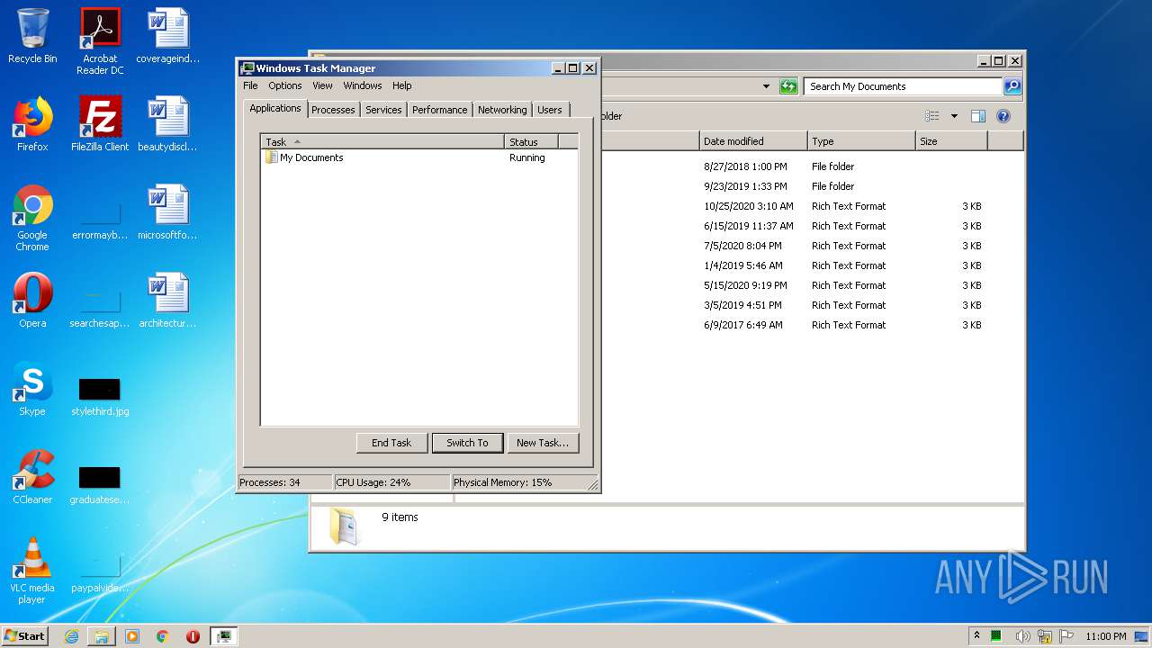Image resolution: width=1152 pixels, height=648 pixels.
Task: Sort Explorer files by Date modified column
Action: (x=753, y=141)
